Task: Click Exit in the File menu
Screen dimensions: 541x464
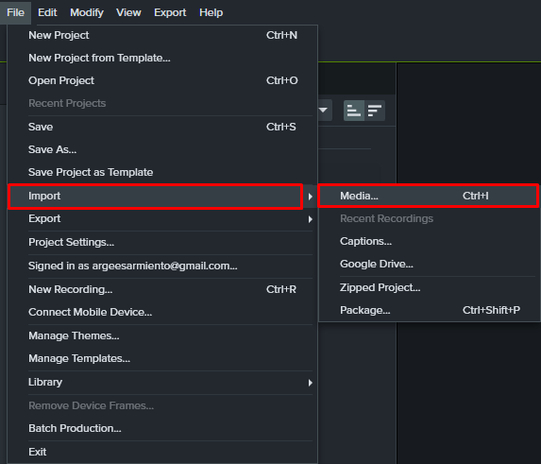Action: click(x=162, y=452)
